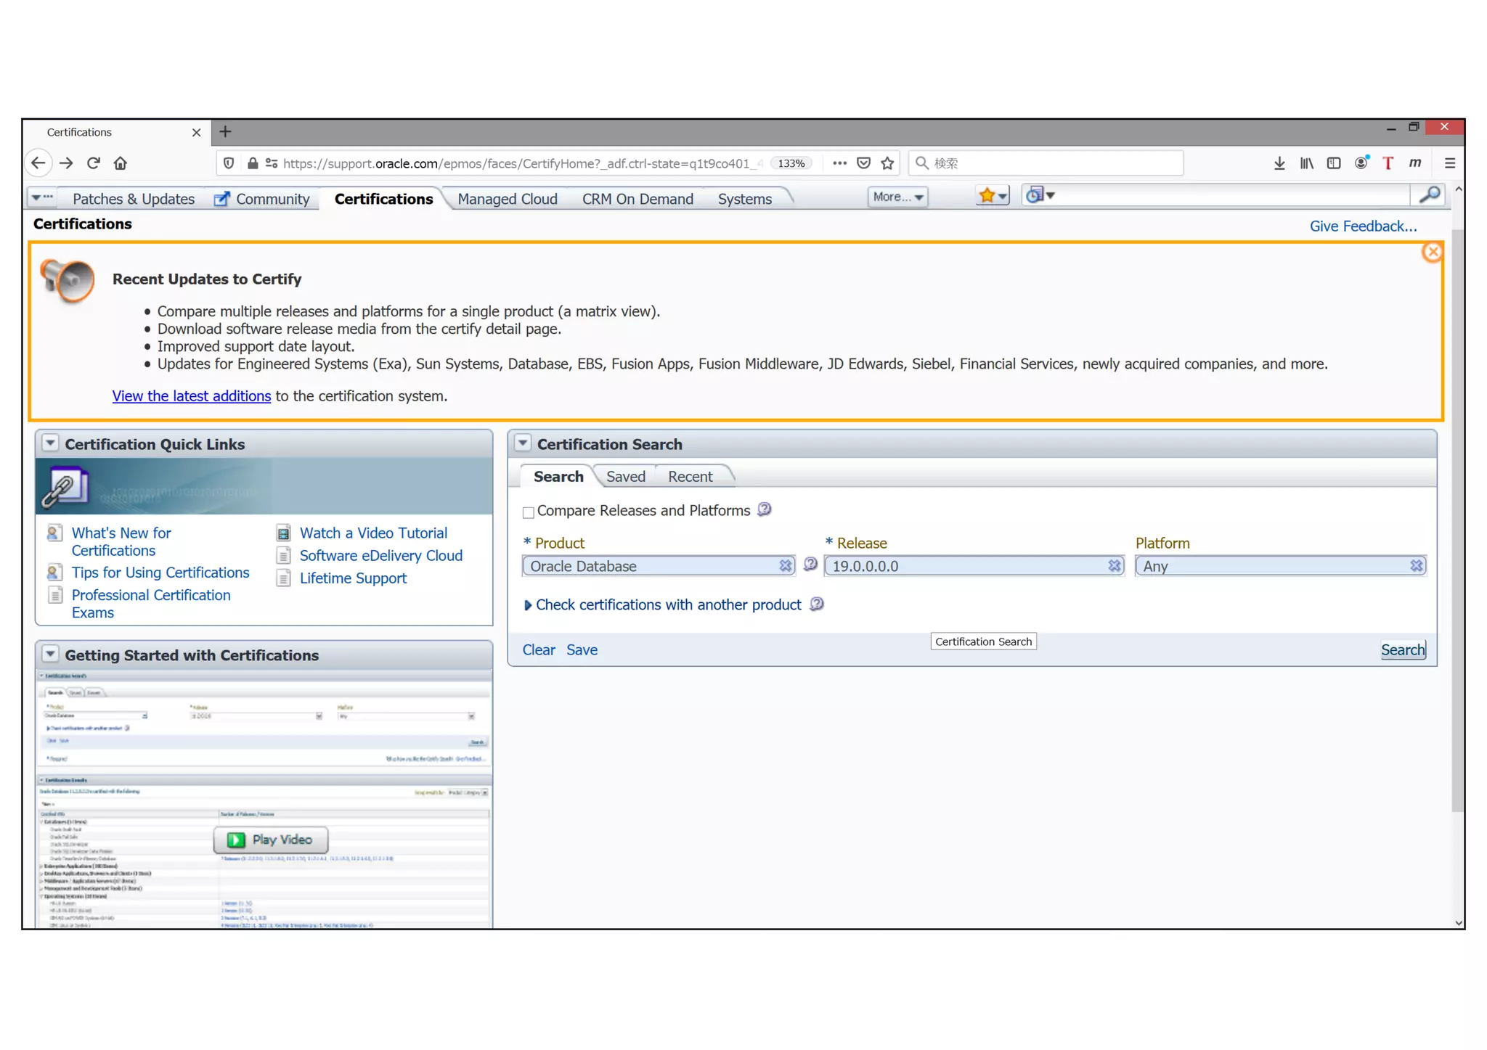Image resolution: width=1487 pixels, height=1050 pixels.
Task: Switch to the Saved search tab
Action: (x=626, y=477)
